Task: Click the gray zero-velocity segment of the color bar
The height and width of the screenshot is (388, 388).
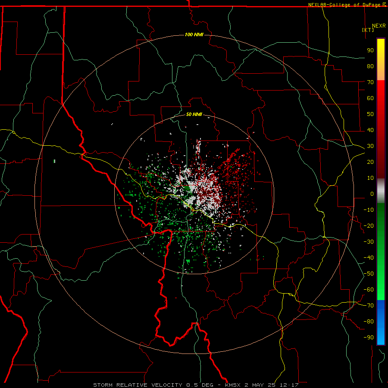Action: click(x=381, y=191)
